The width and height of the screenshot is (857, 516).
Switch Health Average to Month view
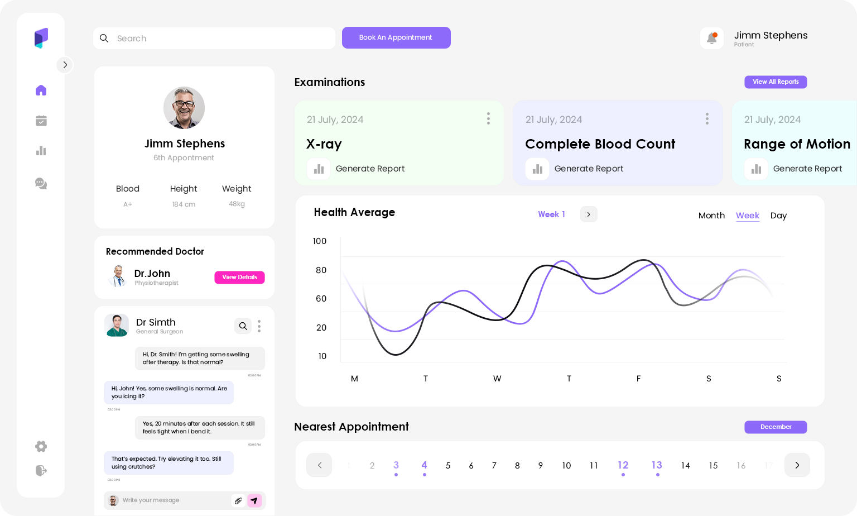pyautogui.click(x=711, y=216)
